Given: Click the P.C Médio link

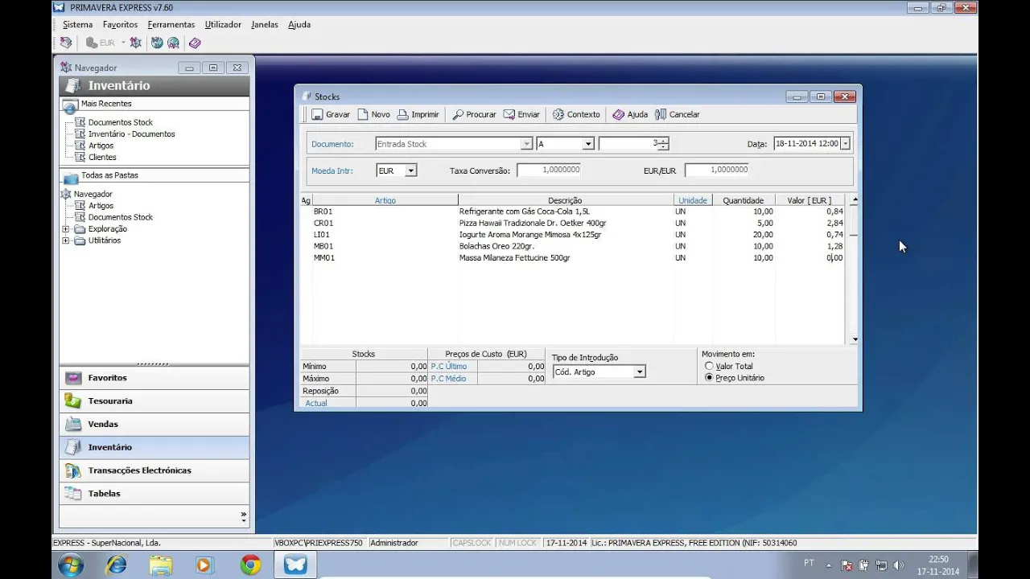Looking at the screenshot, I should coord(448,379).
